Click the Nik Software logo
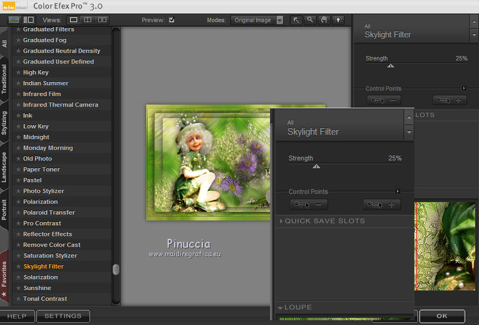The height and width of the screenshot is (325, 479). point(14,6)
